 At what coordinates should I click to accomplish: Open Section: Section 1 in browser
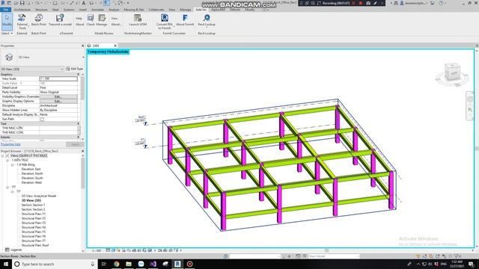click(33, 205)
